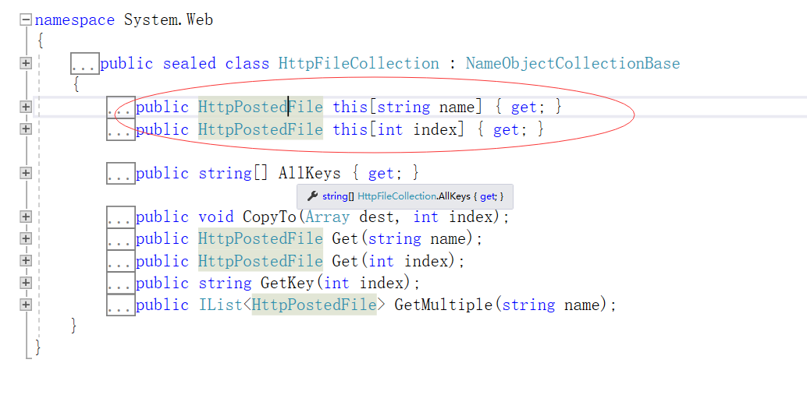The height and width of the screenshot is (416, 807).
Task: Expand outlining beside this[int index] indexer
Action: pyautogui.click(x=26, y=129)
